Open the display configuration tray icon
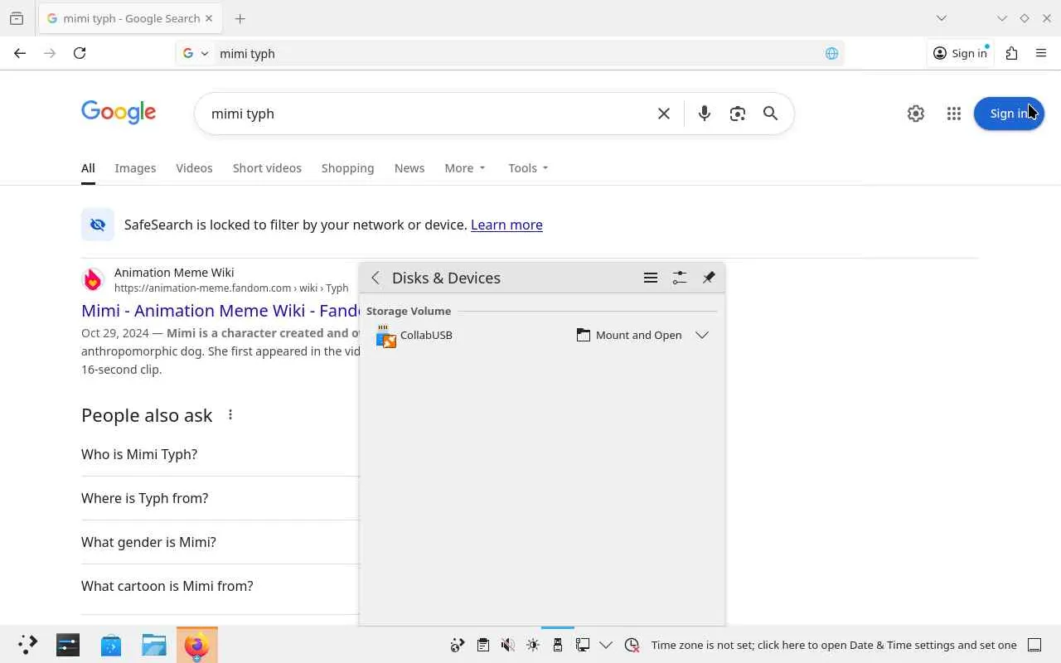 pos(583,645)
